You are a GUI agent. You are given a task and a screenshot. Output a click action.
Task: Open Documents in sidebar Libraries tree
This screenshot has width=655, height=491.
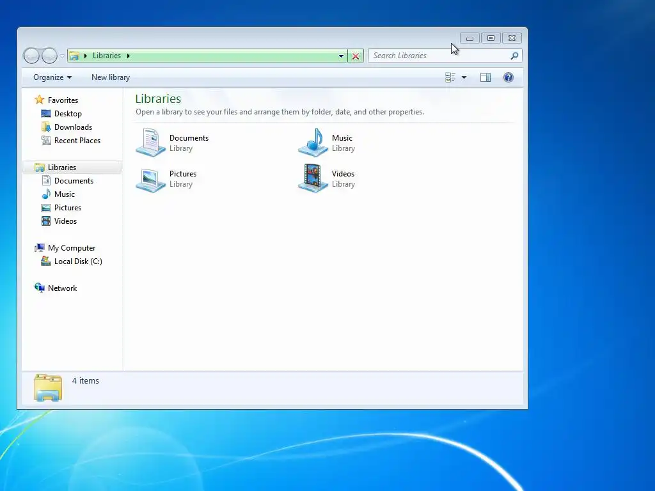[x=74, y=181]
